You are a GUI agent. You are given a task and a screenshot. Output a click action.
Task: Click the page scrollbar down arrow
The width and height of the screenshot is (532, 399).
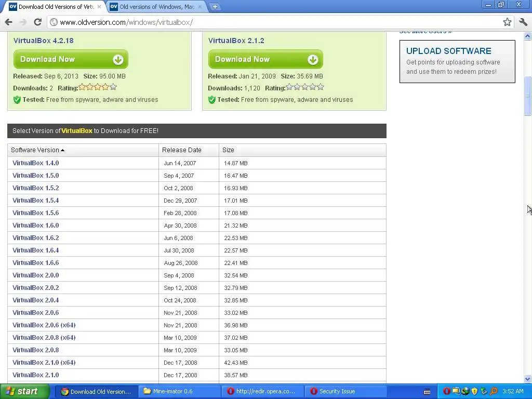[528, 379]
